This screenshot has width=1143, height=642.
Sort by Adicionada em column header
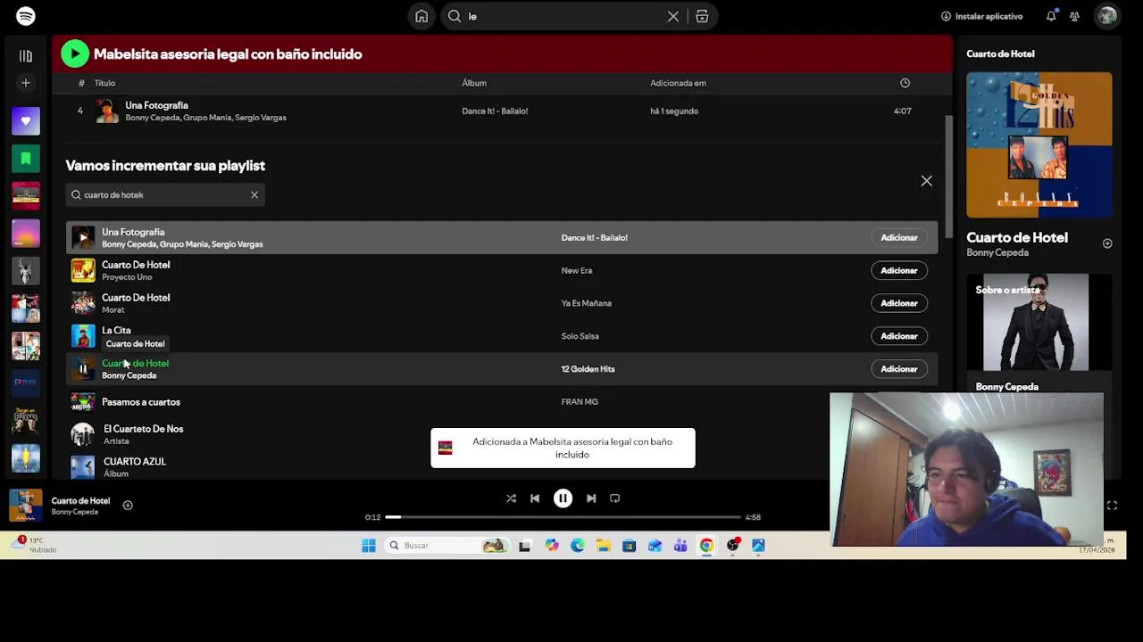click(678, 83)
